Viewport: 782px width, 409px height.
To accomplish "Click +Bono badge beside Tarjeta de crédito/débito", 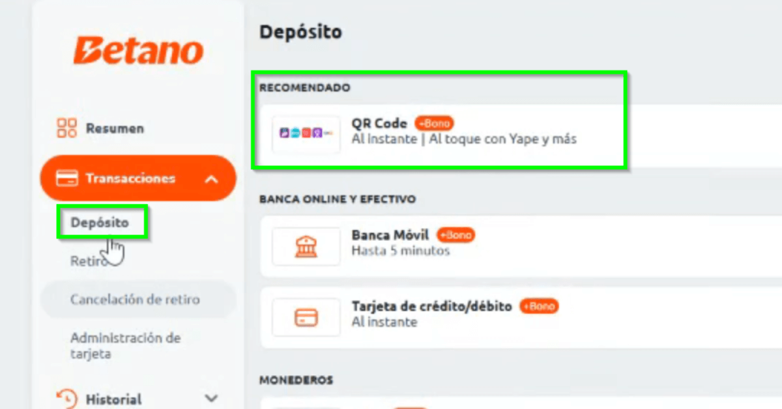I will point(539,306).
